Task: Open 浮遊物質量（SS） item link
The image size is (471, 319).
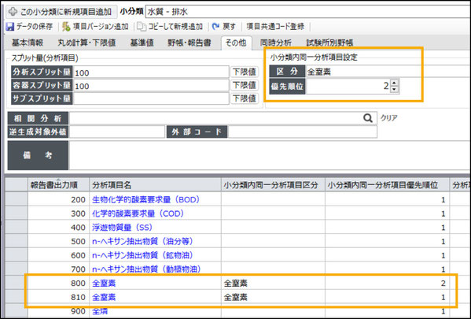Action: pyautogui.click(x=122, y=228)
